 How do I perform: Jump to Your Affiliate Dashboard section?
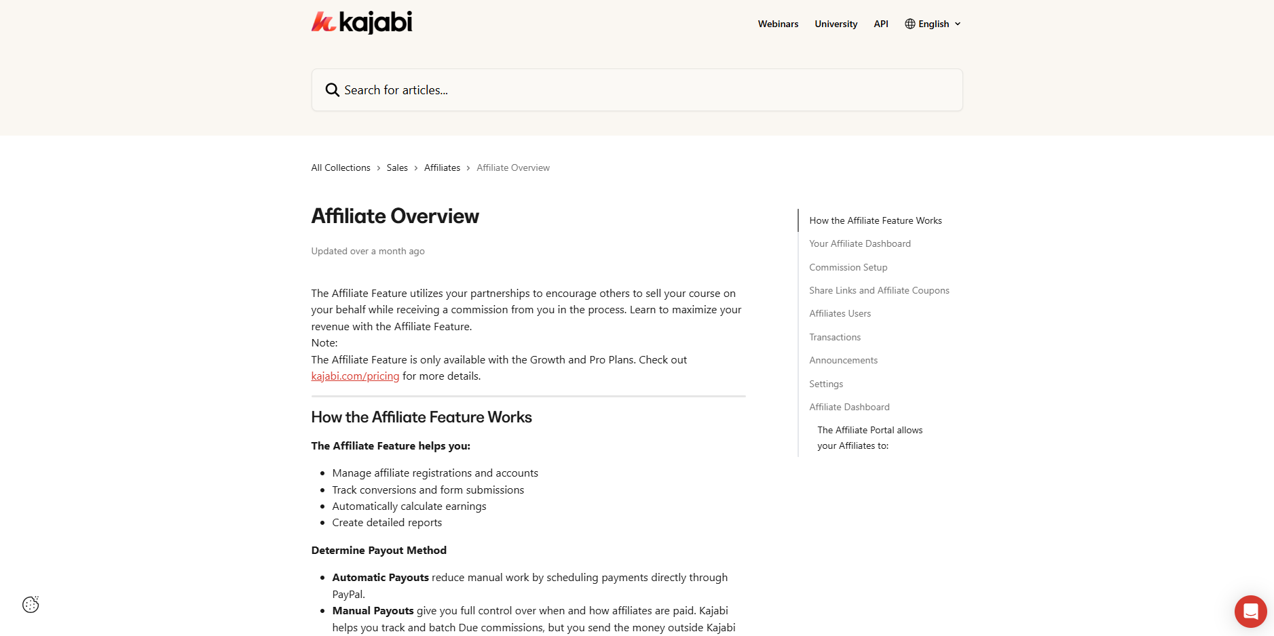pyautogui.click(x=859, y=243)
